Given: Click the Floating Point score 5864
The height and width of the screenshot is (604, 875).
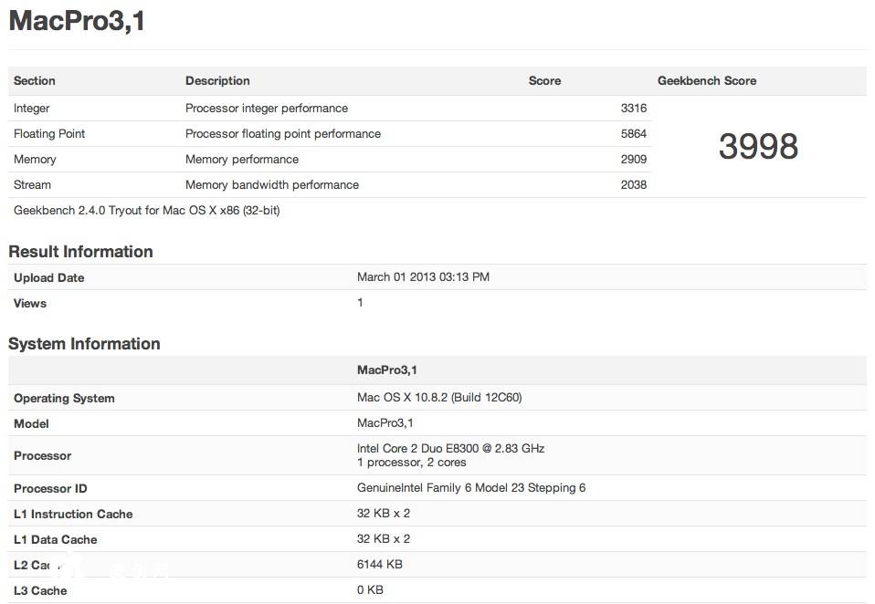Looking at the screenshot, I should tap(633, 134).
